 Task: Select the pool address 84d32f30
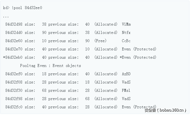pos(14,90)
